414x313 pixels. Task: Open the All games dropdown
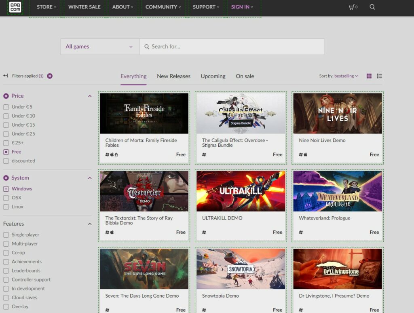click(x=100, y=47)
